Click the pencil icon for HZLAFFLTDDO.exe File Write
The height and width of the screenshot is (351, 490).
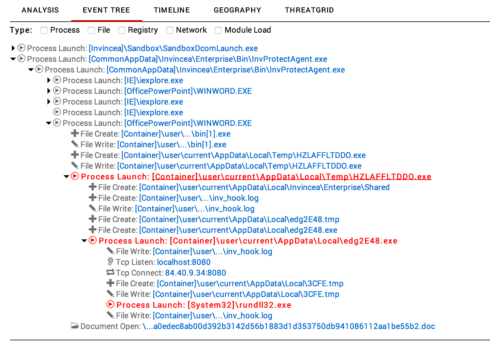coord(75,165)
